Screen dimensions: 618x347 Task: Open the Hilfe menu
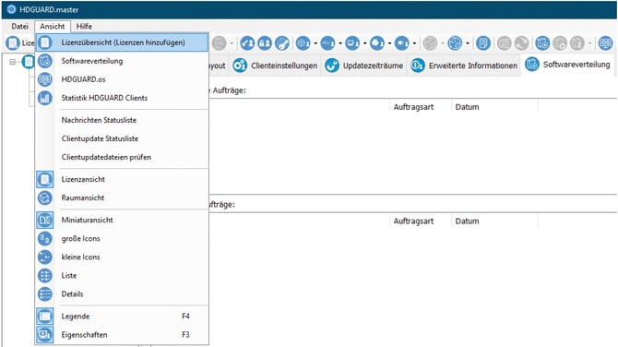tap(84, 27)
